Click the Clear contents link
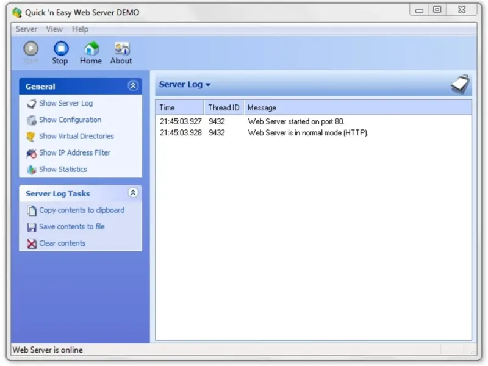This screenshot has height=366, width=488. click(62, 243)
